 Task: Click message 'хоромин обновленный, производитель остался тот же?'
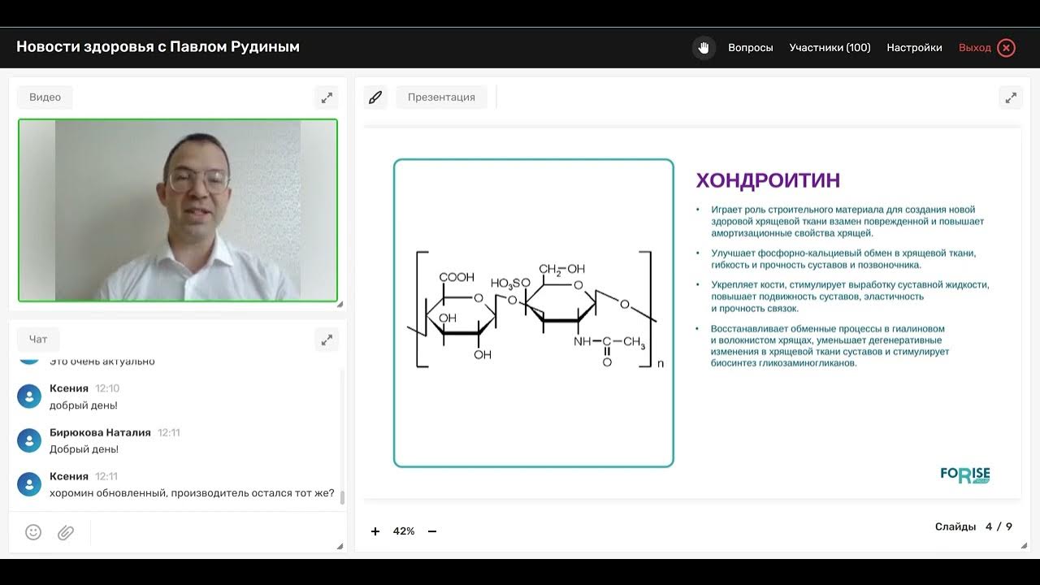[192, 493]
